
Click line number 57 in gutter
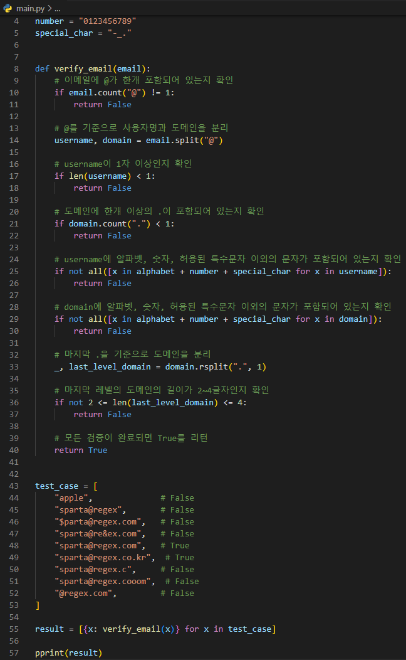click(14, 653)
